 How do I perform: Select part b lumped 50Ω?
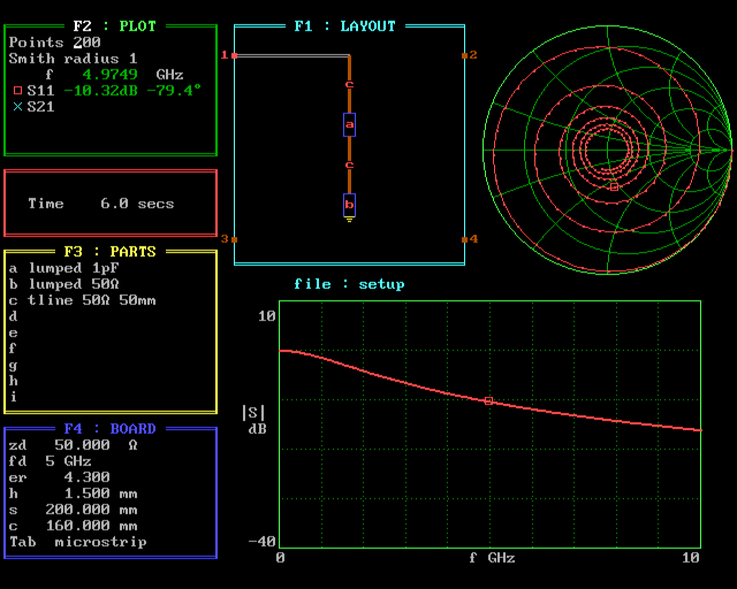(x=64, y=284)
